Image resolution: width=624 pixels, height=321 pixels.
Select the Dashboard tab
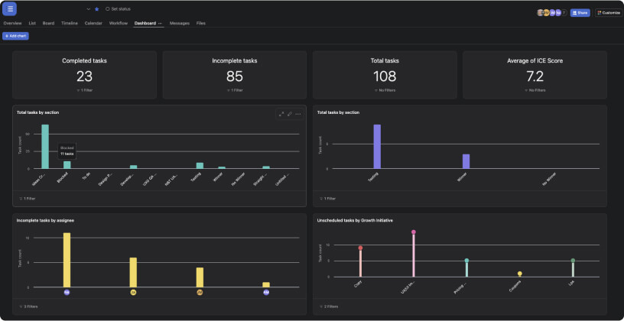[x=145, y=24]
